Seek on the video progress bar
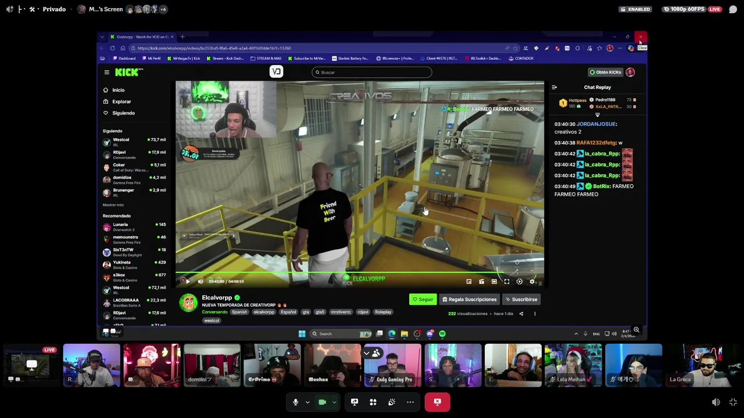 (x=360, y=273)
